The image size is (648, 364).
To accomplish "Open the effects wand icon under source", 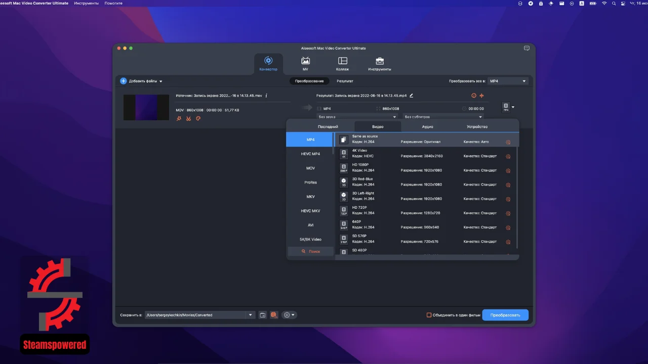I will (179, 119).
